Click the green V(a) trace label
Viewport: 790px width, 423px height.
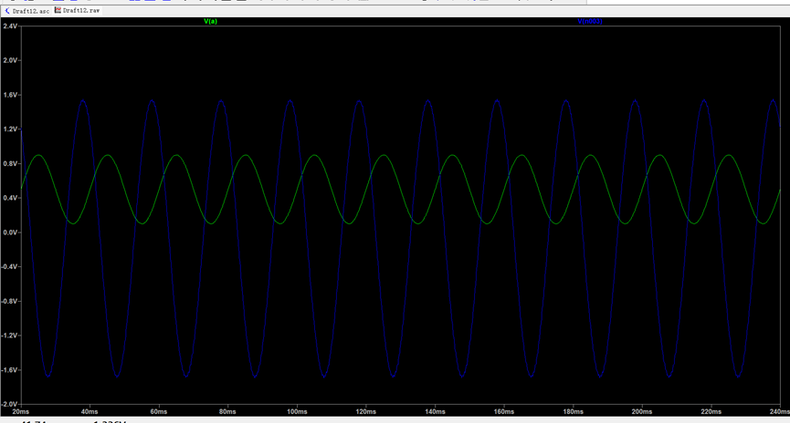tap(211, 21)
